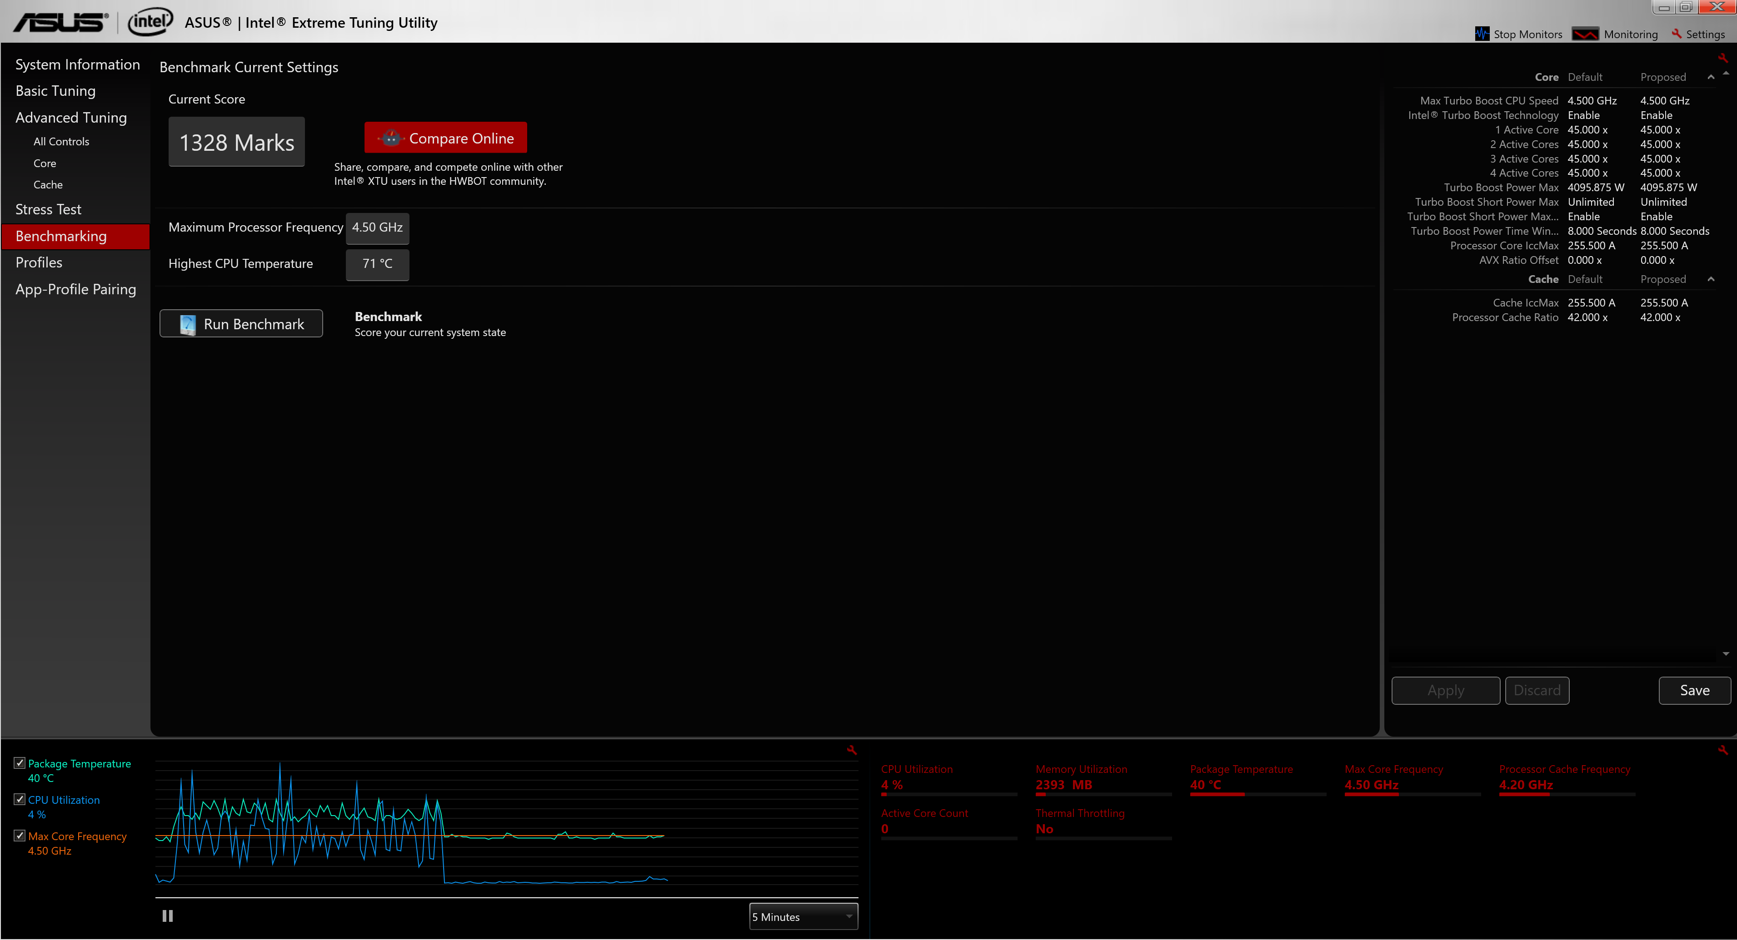Image resolution: width=1737 pixels, height=940 pixels.
Task: Toggle the CPU Utilization checkbox
Action: tap(20, 800)
